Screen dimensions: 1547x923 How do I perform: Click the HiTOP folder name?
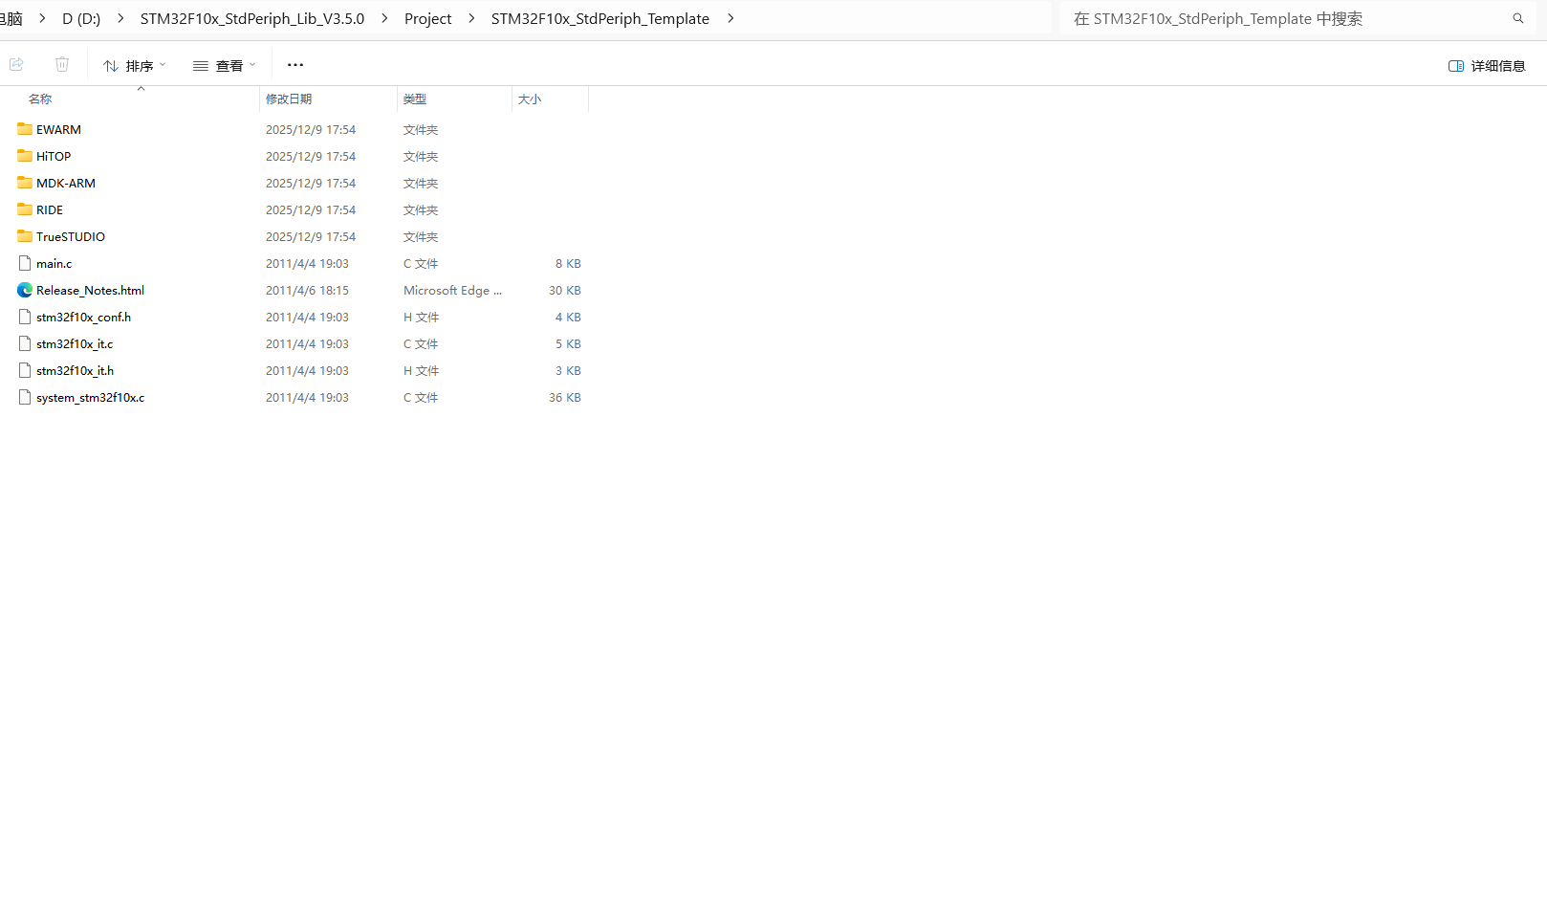[54, 156]
